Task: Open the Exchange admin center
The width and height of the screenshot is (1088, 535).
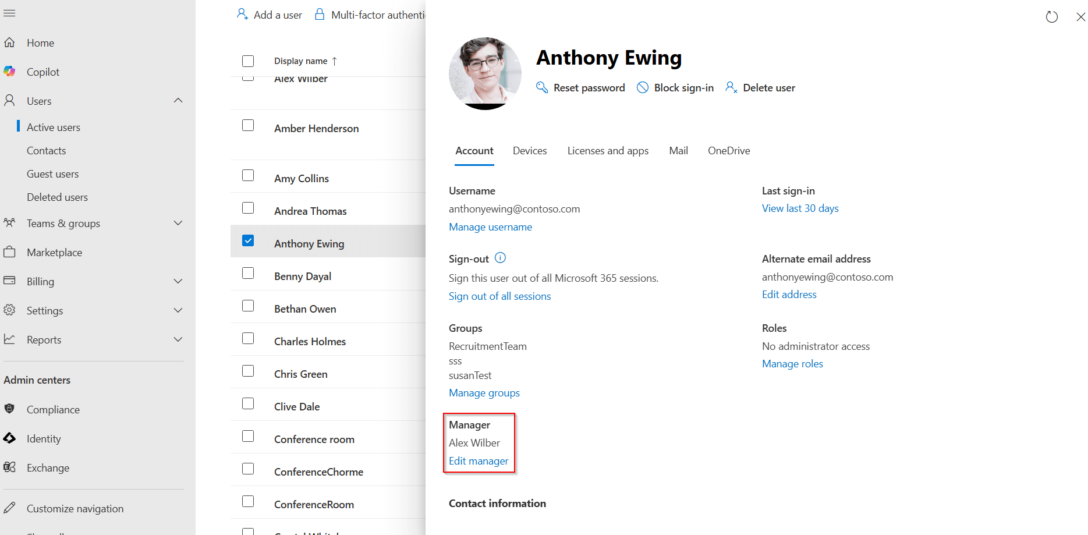Action: click(x=48, y=467)
